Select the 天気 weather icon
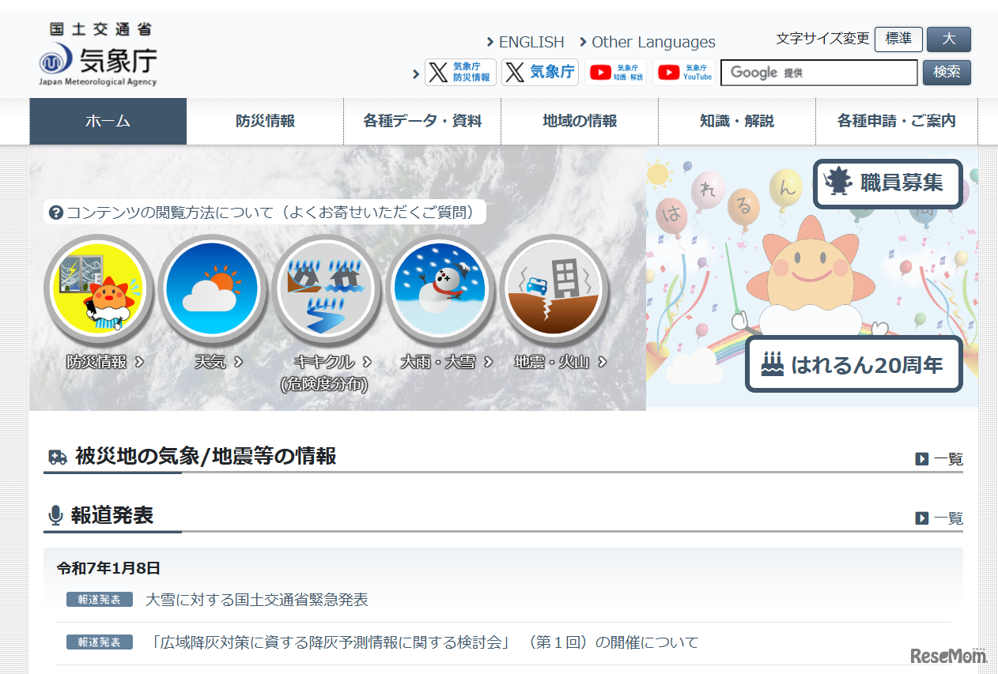Image resolution: width=998 pixels, height=674 pixels. (x=212, y=289)
